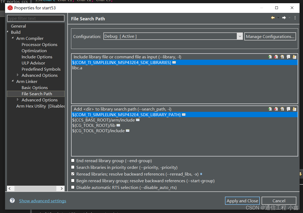
Task: Move the selected library file up
Action: pyautogui.click(x=288, y=57)
